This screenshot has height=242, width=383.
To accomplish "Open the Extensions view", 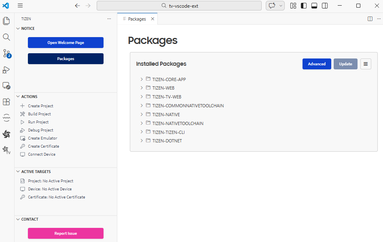I will click(6, 102).
